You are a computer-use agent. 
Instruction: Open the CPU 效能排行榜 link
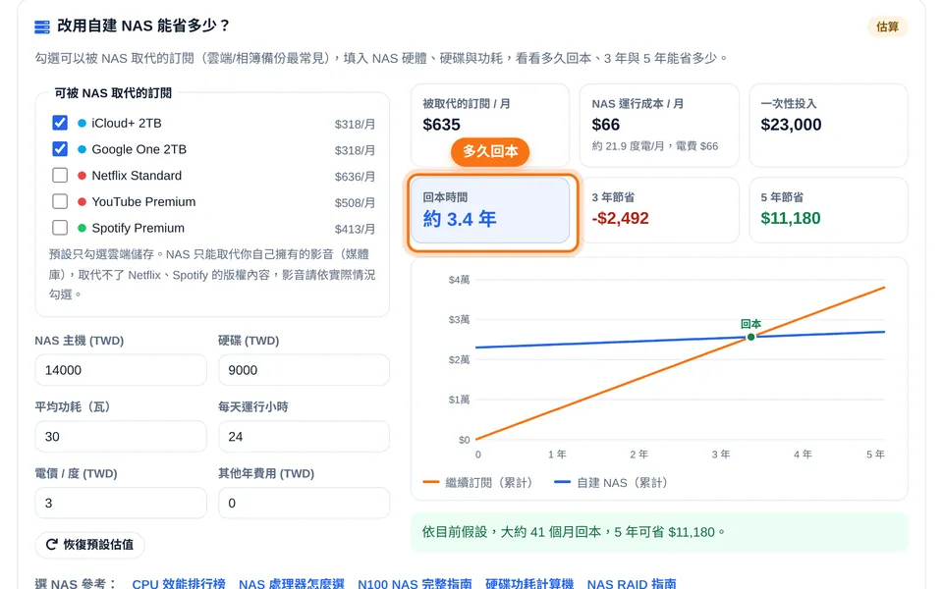point(179,583)
